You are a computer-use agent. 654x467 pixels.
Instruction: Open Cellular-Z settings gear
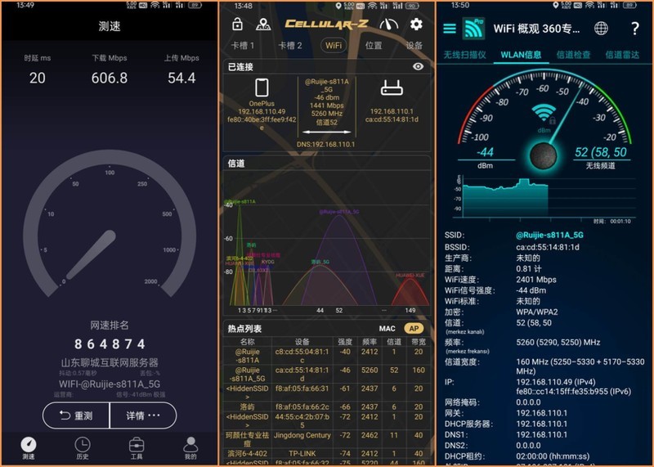point(416,25)
